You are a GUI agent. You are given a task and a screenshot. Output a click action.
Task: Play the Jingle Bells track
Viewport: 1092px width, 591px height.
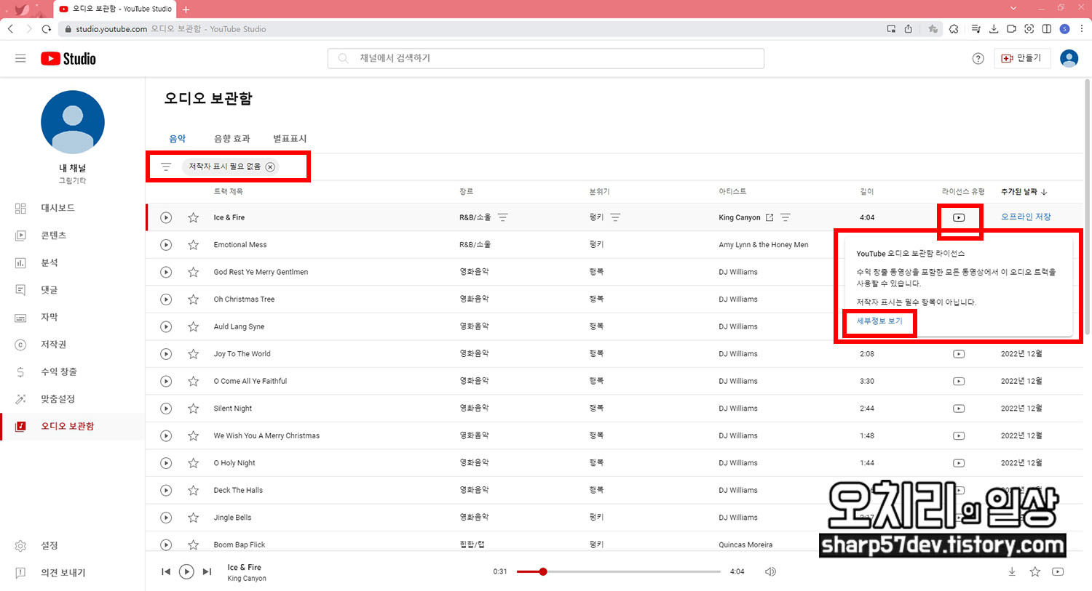[x=166, y=518]
